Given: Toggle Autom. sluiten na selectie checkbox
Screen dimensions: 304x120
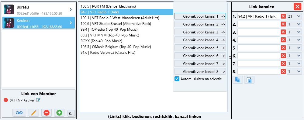Looking at the screenshot, I should [177, 79].
